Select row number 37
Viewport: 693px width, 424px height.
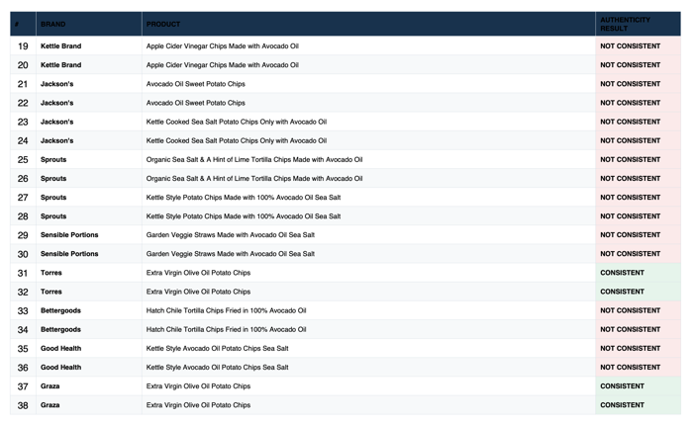point(23,387)
